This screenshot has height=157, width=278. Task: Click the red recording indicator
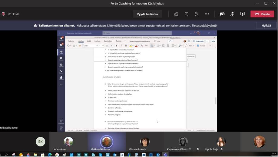click(x=3, y=14)
